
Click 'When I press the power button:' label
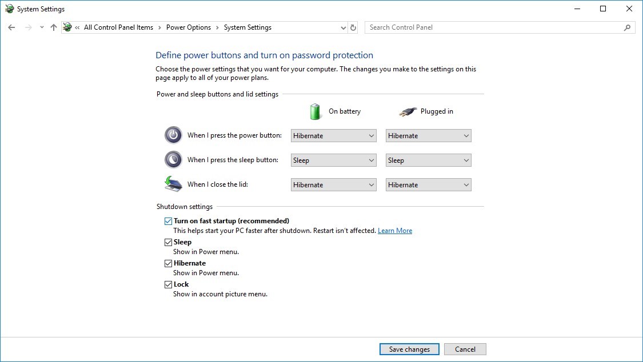click(x=234, y=135)
